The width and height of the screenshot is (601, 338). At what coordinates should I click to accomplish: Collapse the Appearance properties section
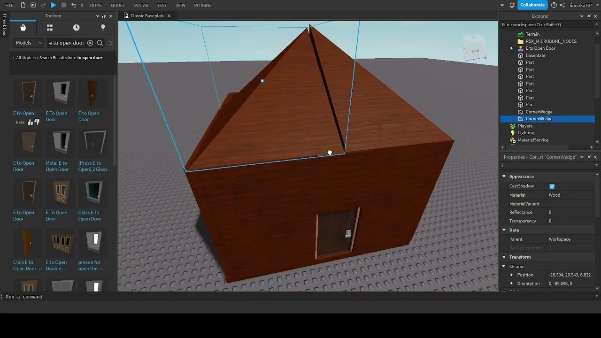[504, 177]
